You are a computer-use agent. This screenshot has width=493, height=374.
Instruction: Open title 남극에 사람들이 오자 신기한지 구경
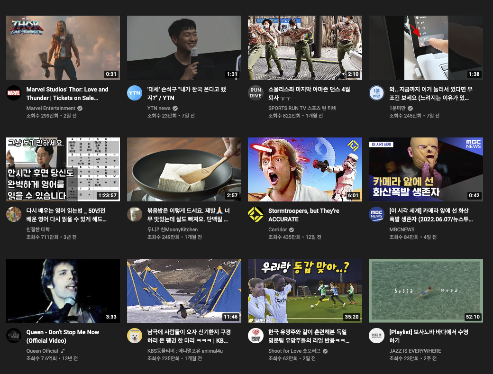coord(189,336)
